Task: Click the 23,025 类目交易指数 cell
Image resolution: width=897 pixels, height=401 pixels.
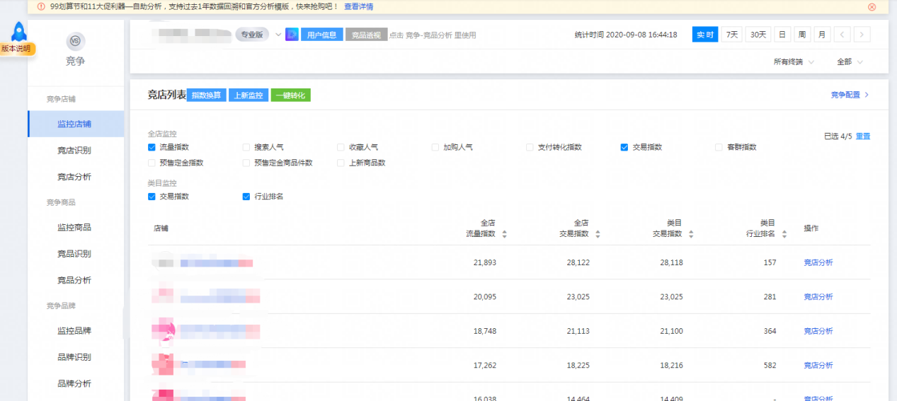Action: pyautogui.click(x=672, y=296)
